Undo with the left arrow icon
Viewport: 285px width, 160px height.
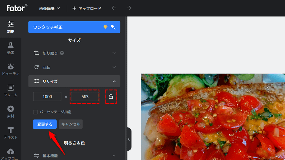114,8
